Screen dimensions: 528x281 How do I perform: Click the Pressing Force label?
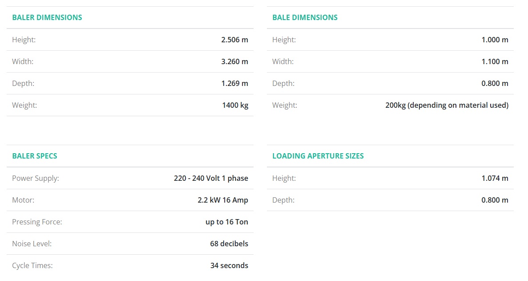[37, 222]
